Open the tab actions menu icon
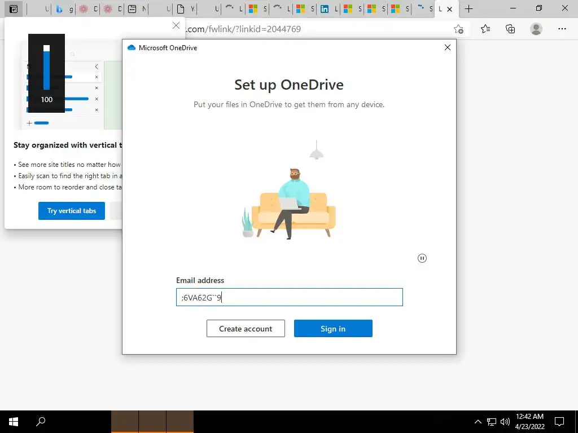This screenshot has width=578, height=433. click(14, 9)
